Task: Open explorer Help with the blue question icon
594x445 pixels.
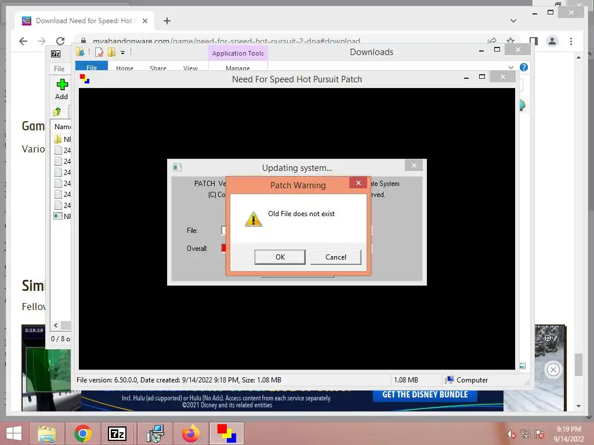Action: coord(524,67)
